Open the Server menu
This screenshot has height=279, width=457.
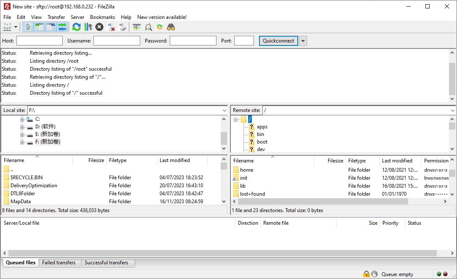(x=78, y=17)
